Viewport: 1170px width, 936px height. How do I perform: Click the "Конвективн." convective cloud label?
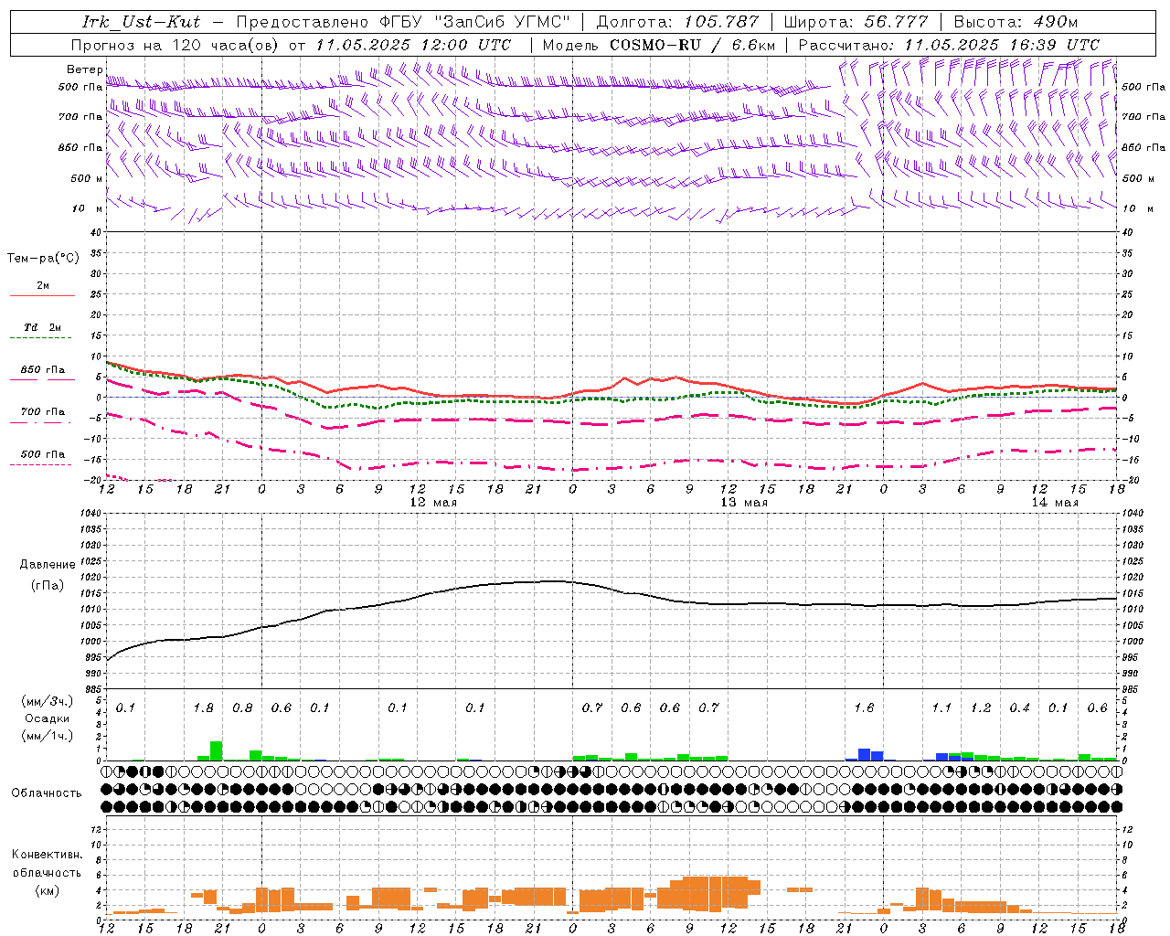point(47,855)
